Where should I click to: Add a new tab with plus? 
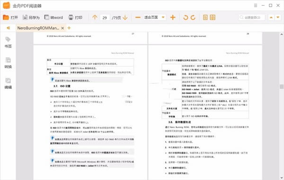tap(69, 28)
